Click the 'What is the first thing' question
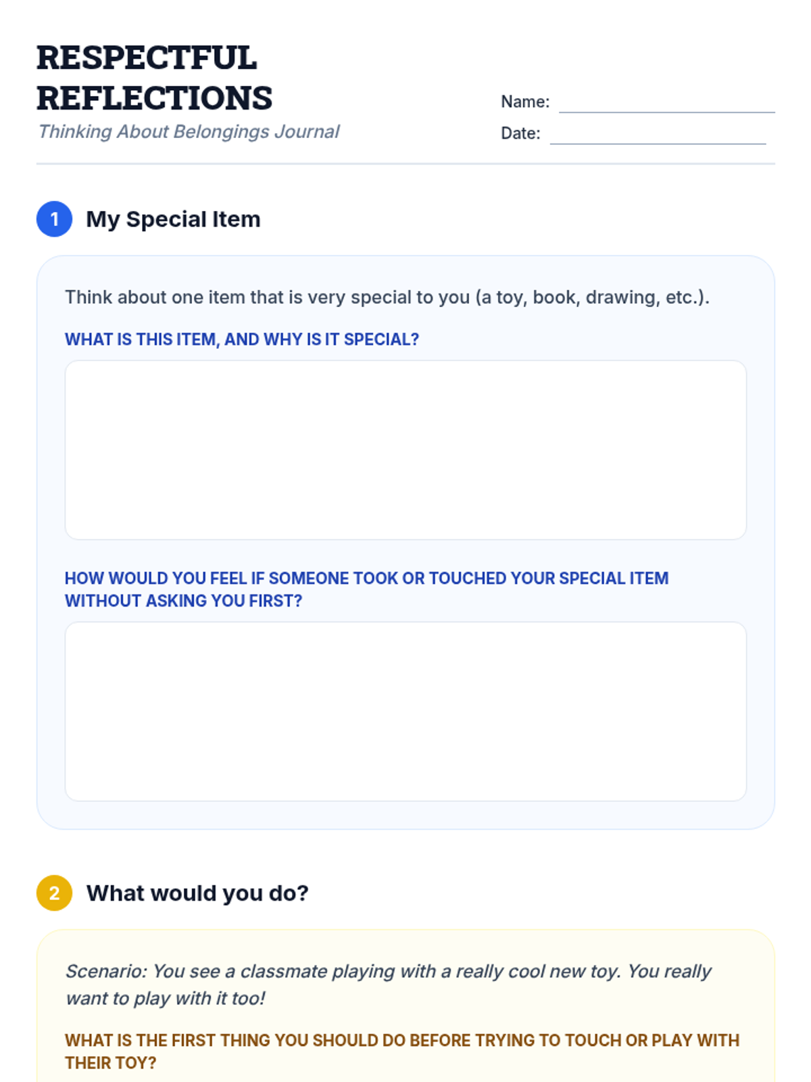 coord(402,1052)
